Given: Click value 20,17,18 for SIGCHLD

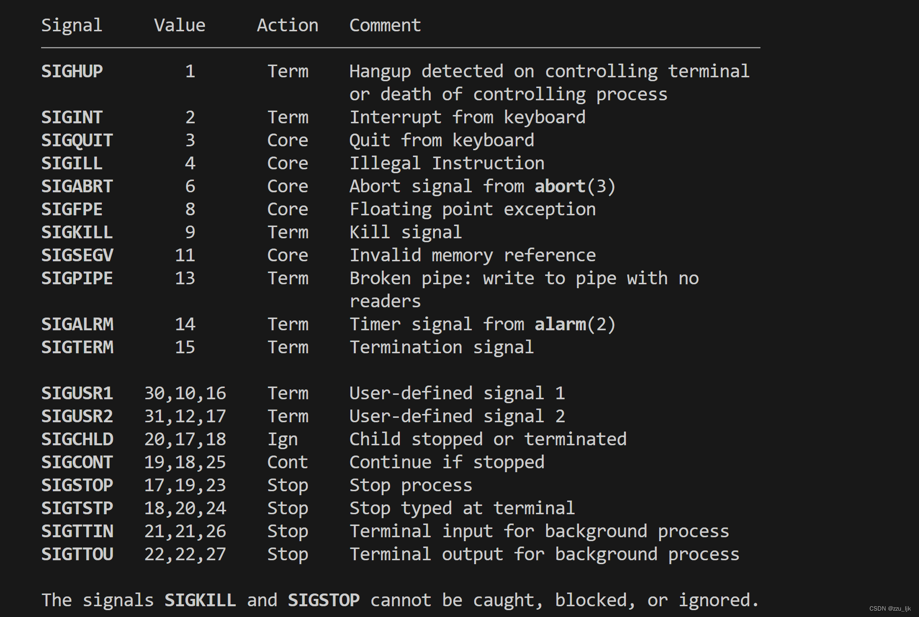Looking at the screenshot, I should pos(185,439).
